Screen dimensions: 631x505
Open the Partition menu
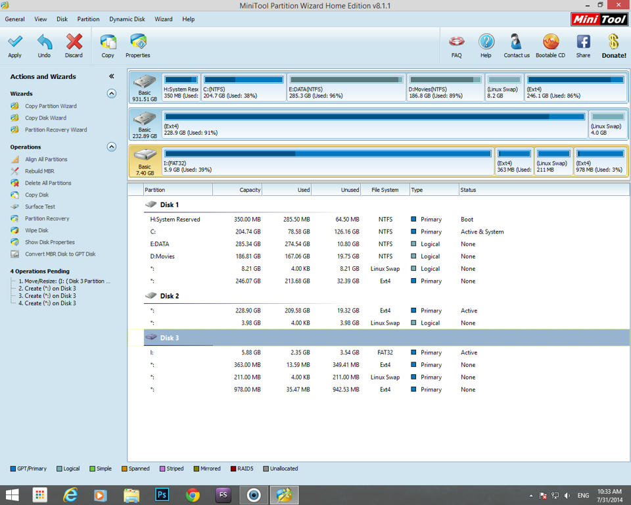(x=88, y=19)
